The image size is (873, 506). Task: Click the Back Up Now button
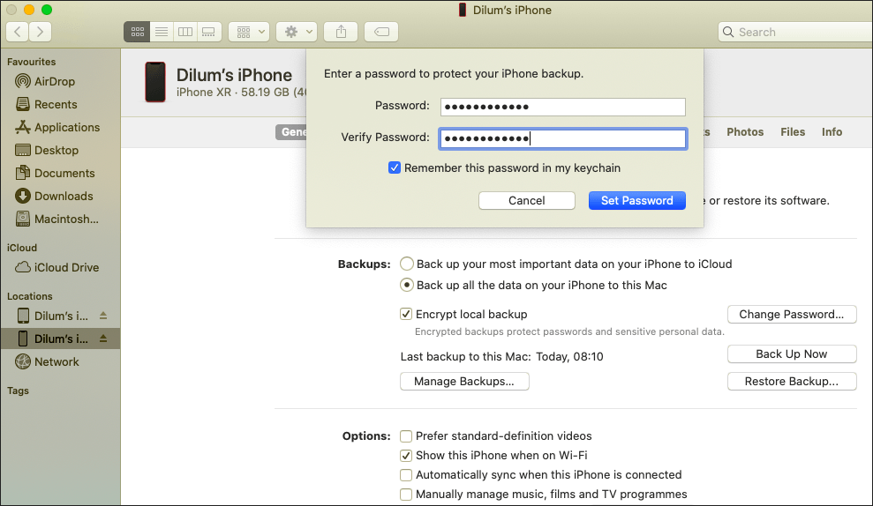[x=792, y=353]
